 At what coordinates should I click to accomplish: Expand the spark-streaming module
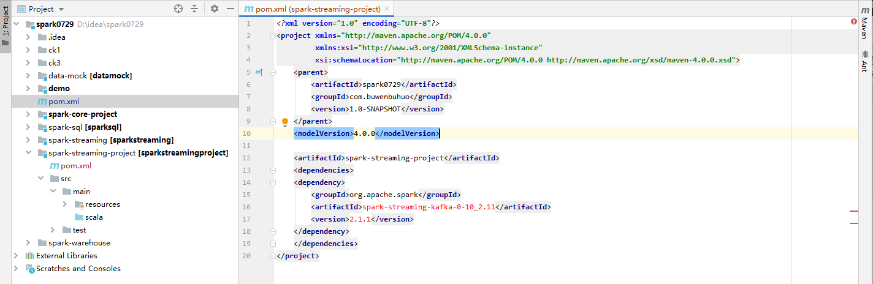click(28, 140)
